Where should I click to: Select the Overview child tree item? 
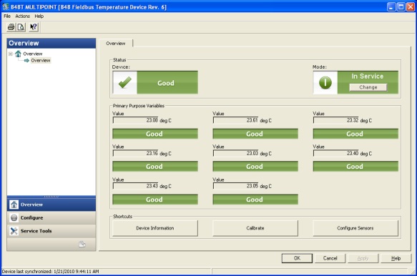(41, 60)
